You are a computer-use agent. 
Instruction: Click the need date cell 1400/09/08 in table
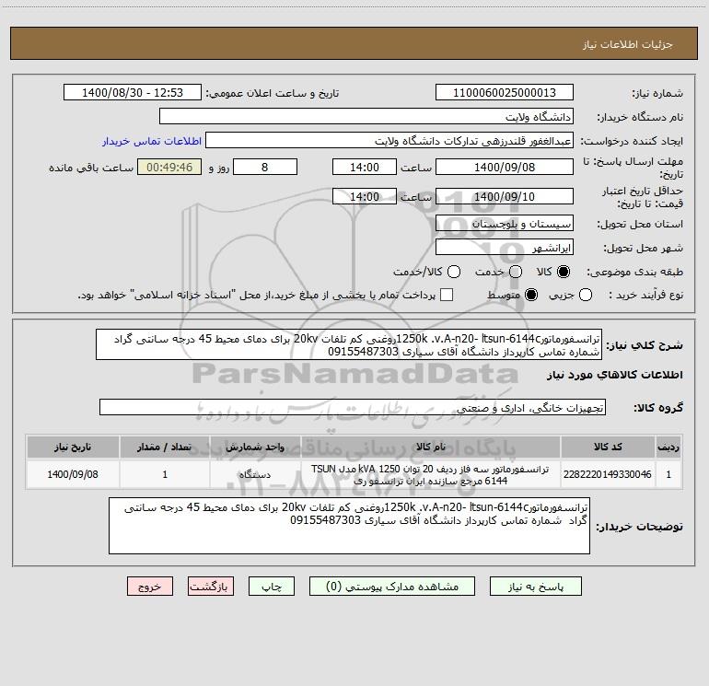coord(73,474)
